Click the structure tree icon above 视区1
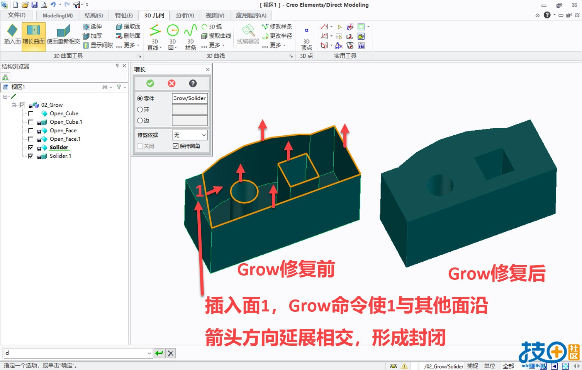The image size is (582, 370). [5, 77]
